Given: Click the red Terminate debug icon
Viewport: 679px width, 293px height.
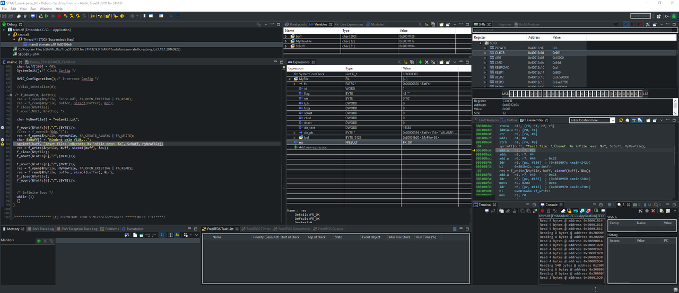Looking at the screenshot, I should tap(59, 16).
